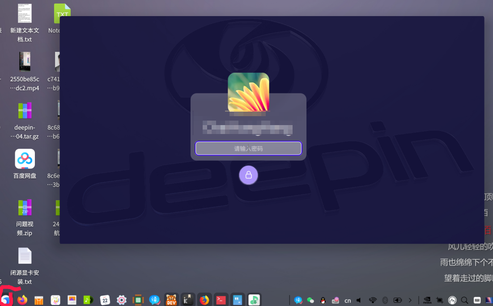Open the deepin launcher in dock

click(6, 300)
